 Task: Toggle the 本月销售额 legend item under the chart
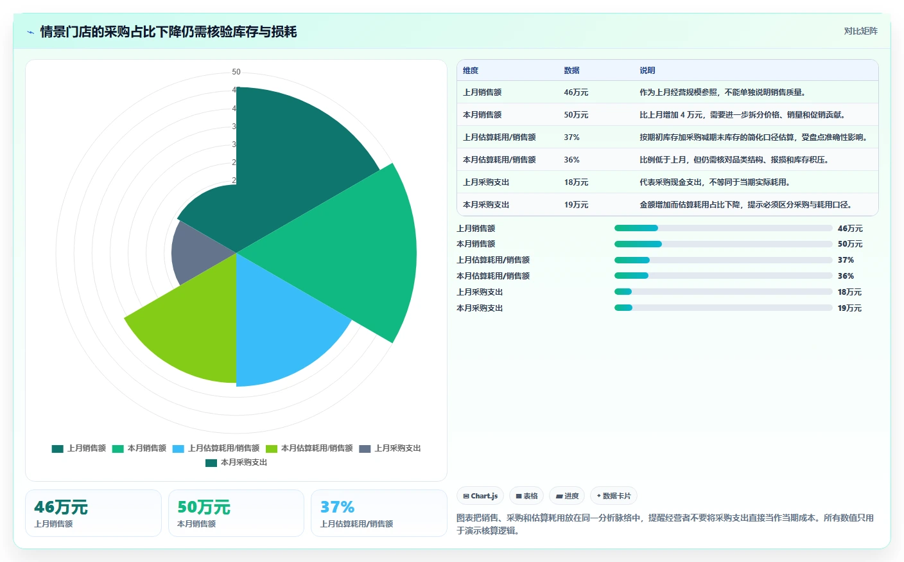139,448
